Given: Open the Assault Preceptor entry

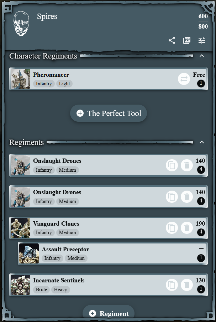Looking at the screenshot, I should coord(113,253).
